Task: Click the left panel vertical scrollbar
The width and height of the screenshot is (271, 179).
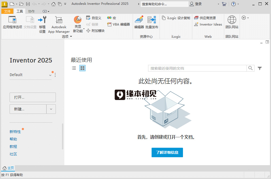Action: pos(62,136)
